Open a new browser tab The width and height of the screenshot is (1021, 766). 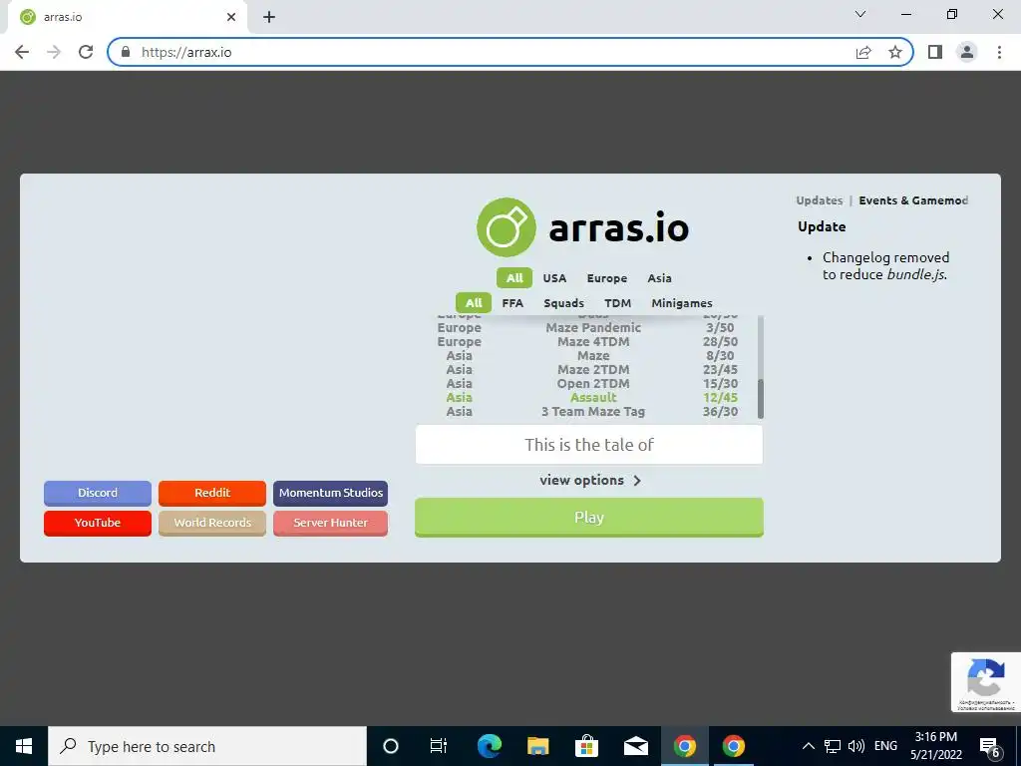click(269, 18)
